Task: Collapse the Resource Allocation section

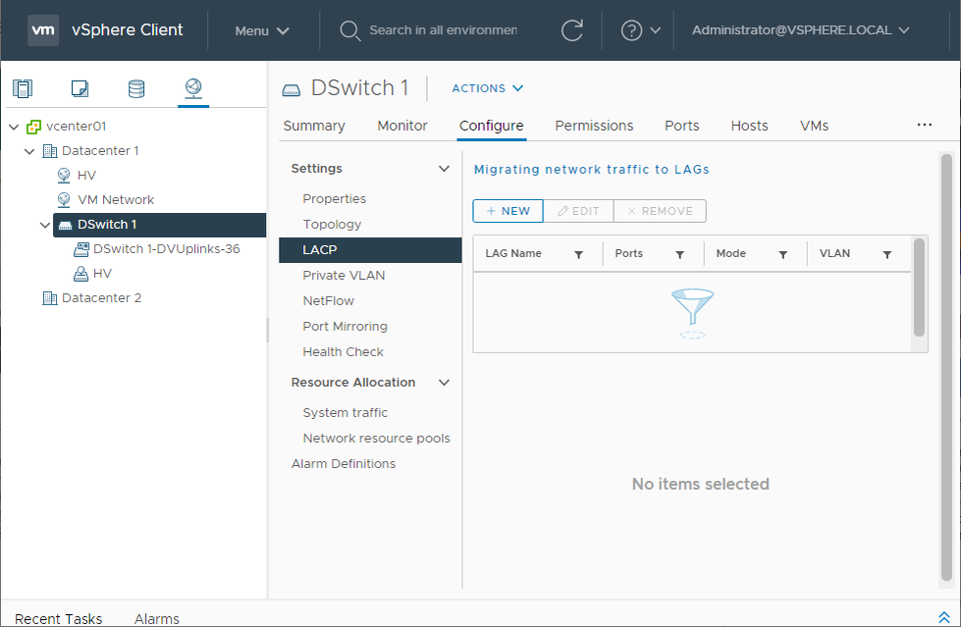Action: pyautogui.click(x=445, y=383)
